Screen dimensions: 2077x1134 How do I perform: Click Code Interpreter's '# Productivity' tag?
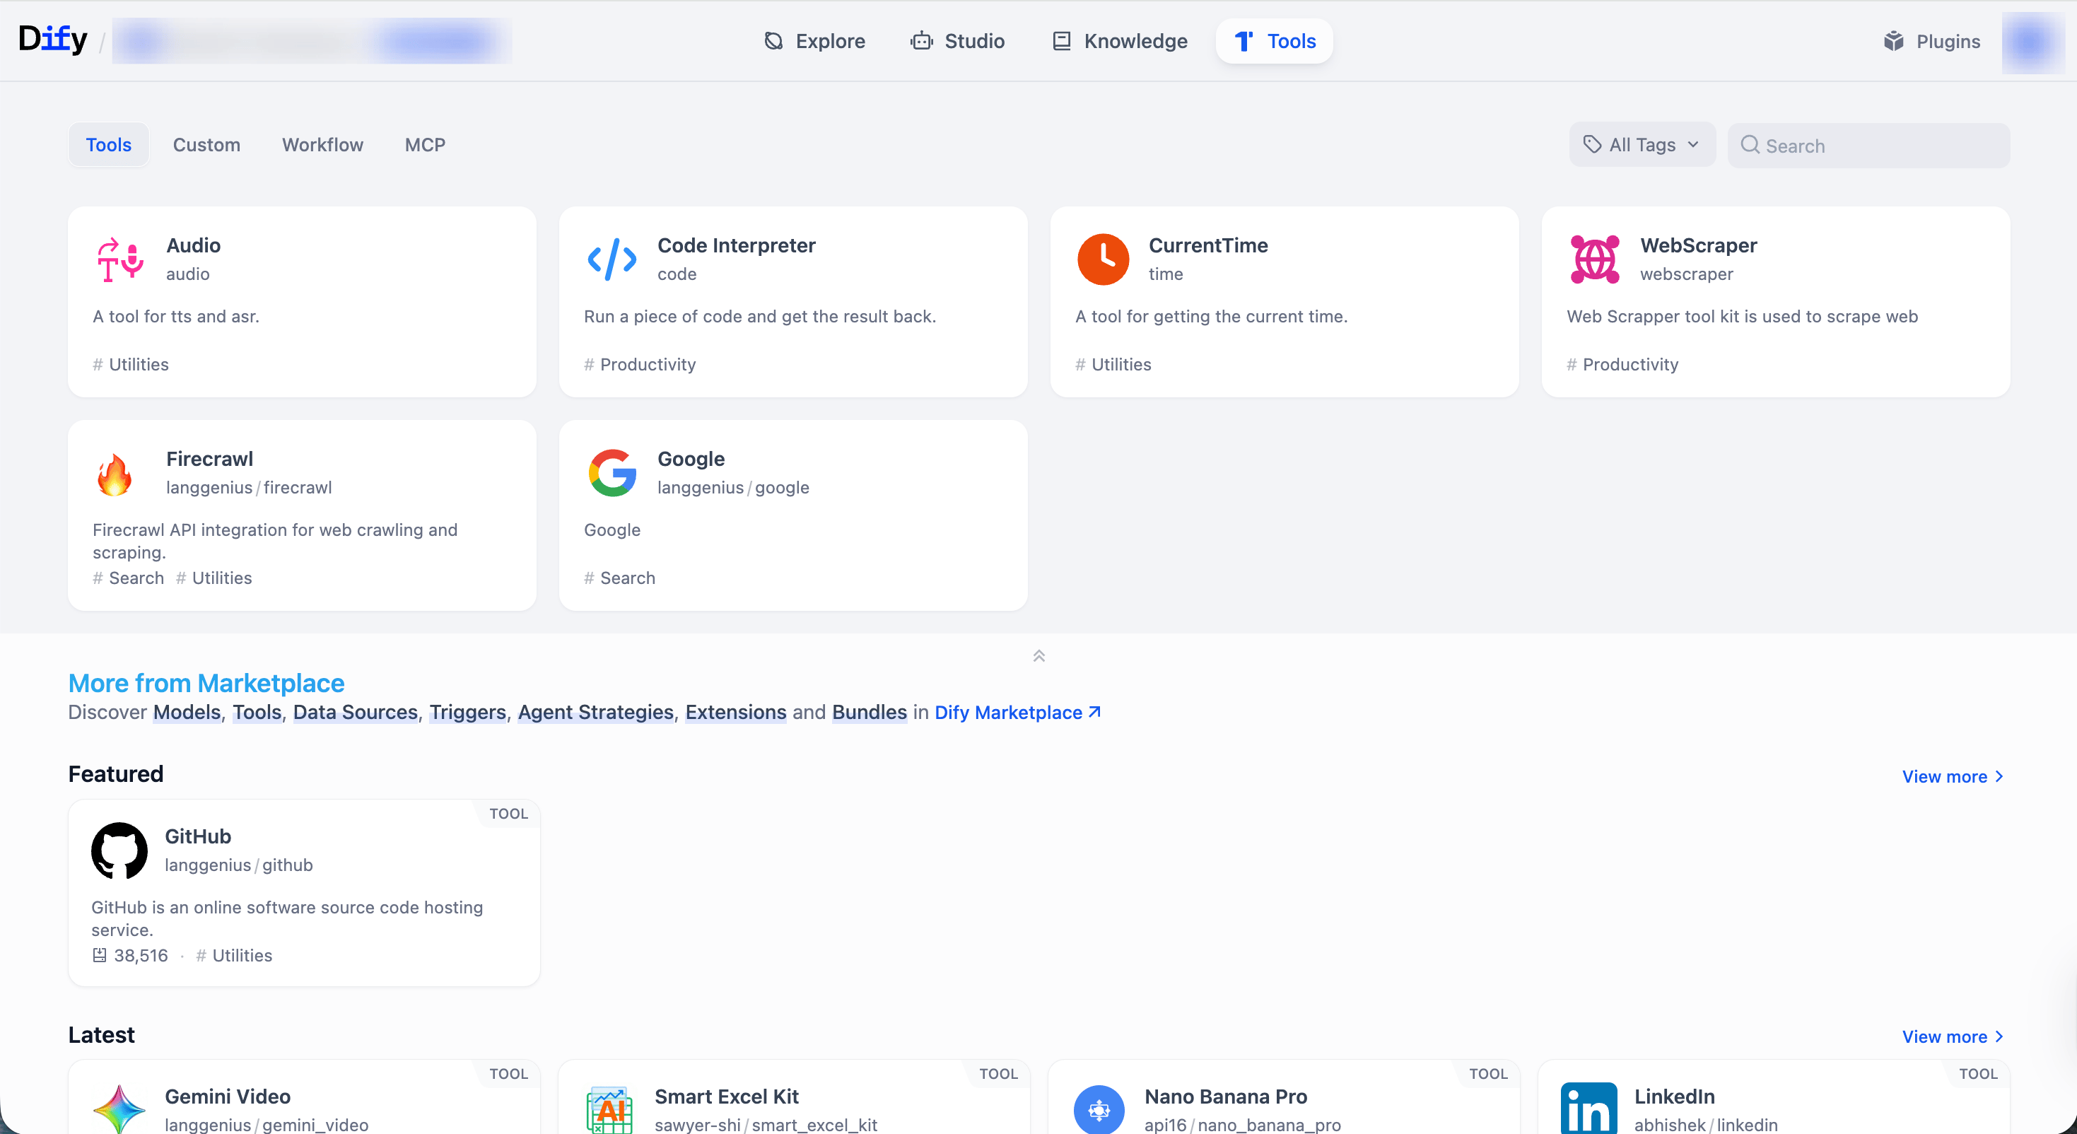click(x=639, y=365)
